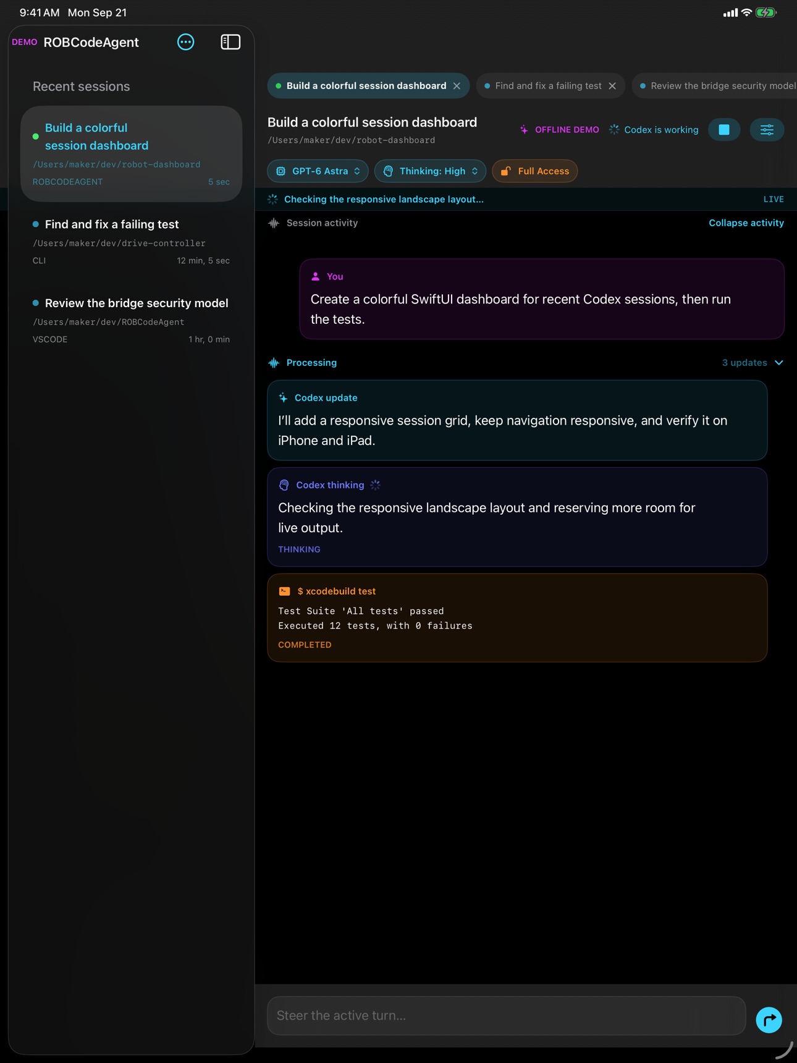This screenshot has width=797, height=1063.
Task: Stop the working Codex turn
Action: point(724,130)
